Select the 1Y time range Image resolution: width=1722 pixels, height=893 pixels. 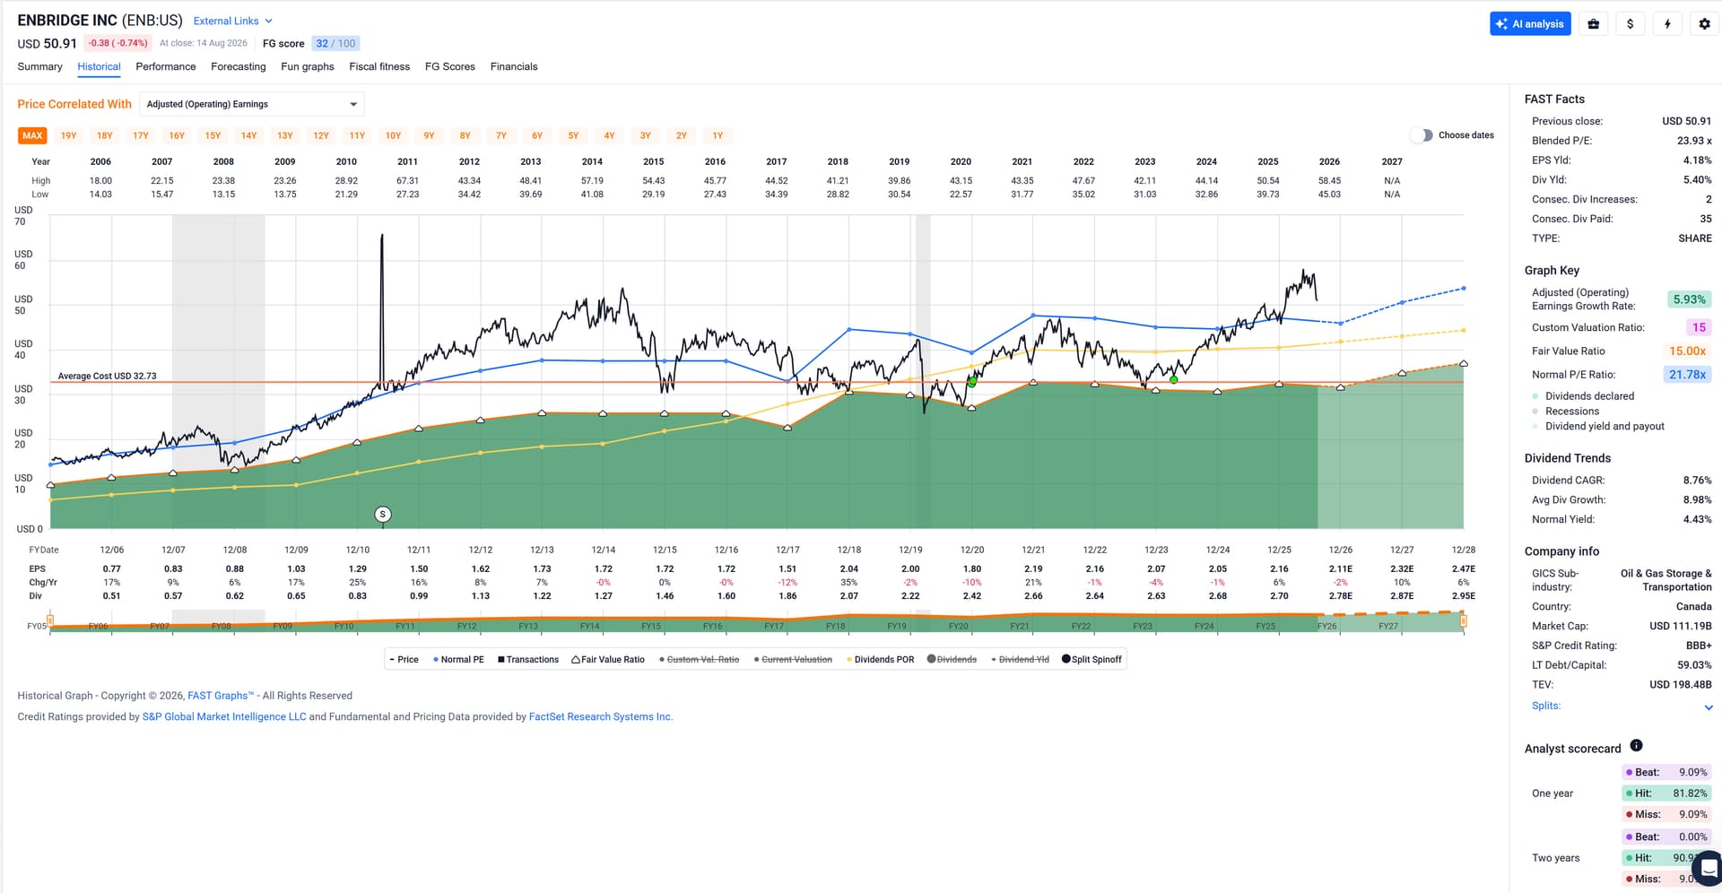pos(717,135)
